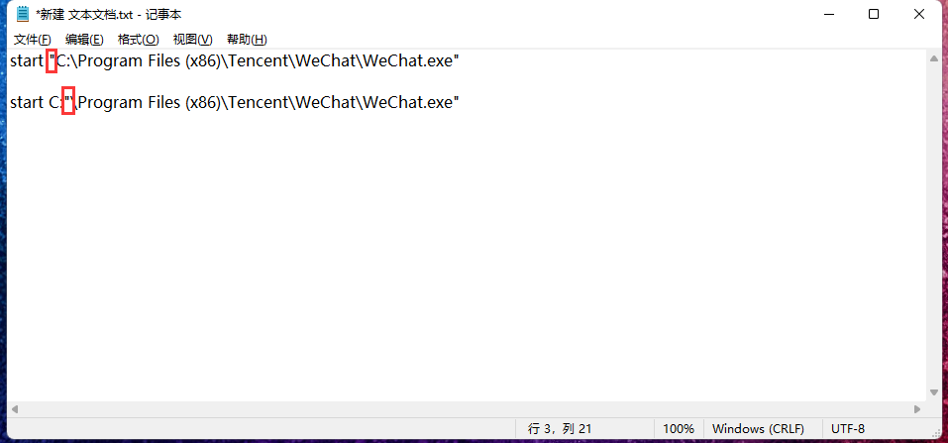Viewport: 948px width, 443px height.
Task: Click the word "Tencent" in the second line
Action: coord(258,102)
